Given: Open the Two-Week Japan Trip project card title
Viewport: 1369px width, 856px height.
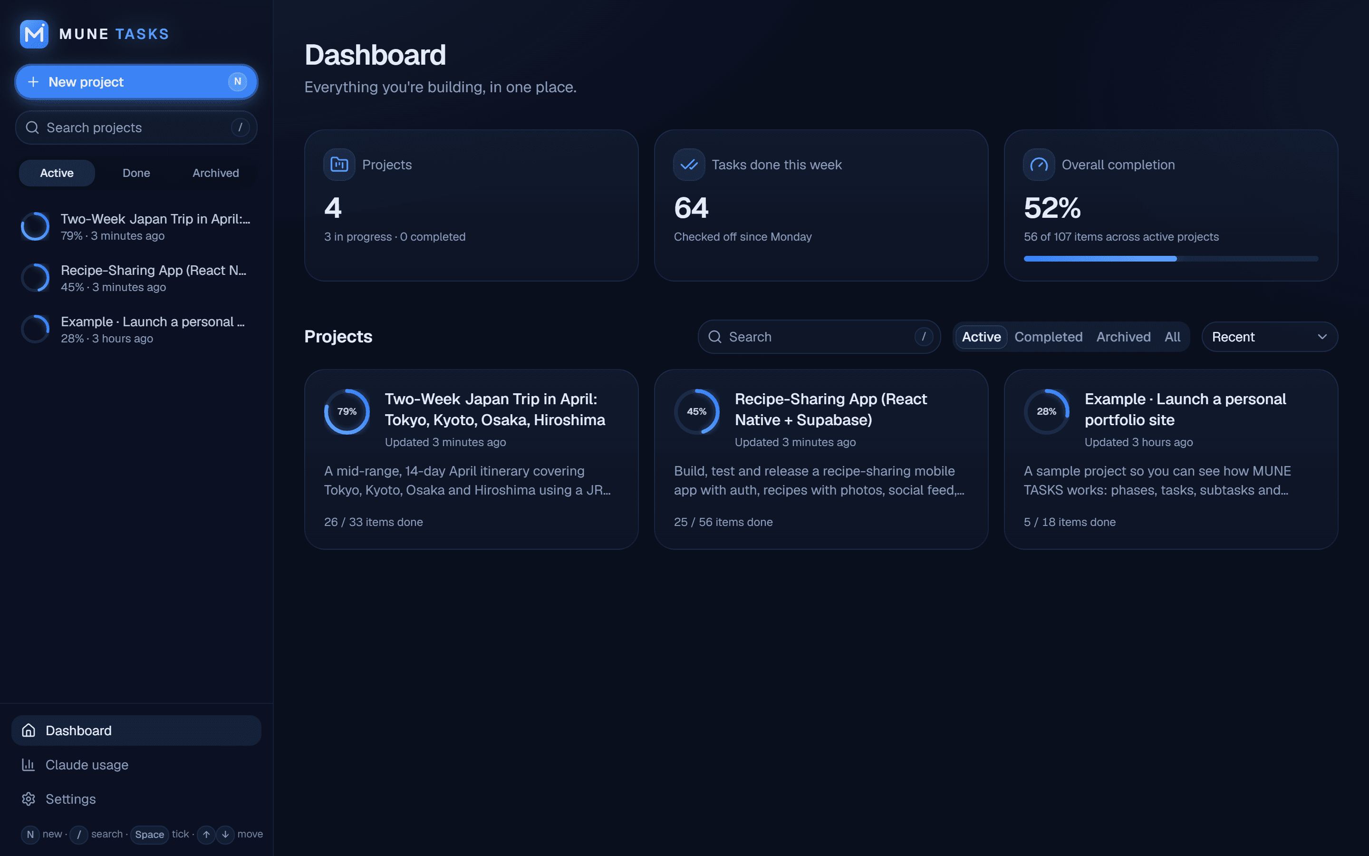Looking at the screenshot, I should click(x=494, y=409).
